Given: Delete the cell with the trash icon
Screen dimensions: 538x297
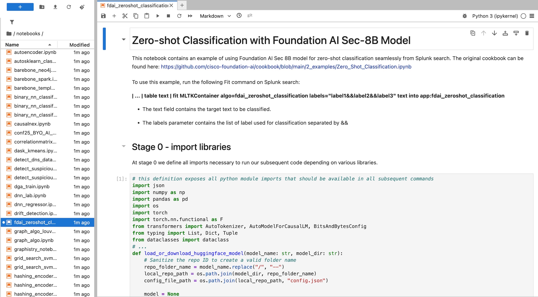Looking at the screenshot, I should [527, 33].
